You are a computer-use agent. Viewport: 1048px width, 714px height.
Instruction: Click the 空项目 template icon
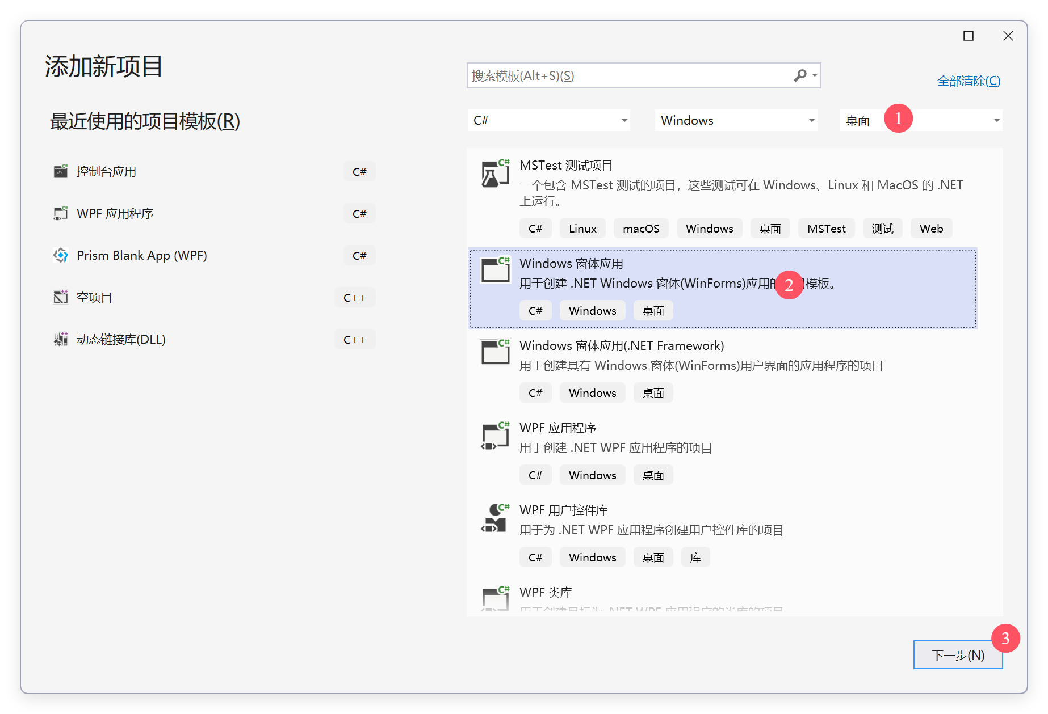click(61, 297)
